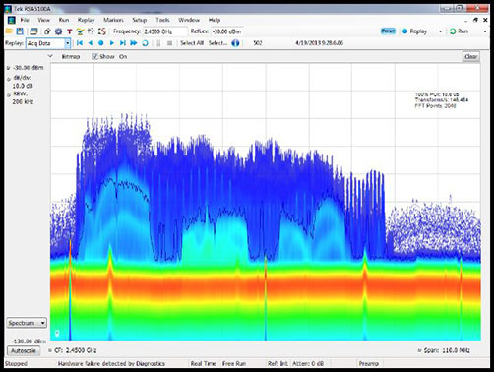Image resolution: width=494 pixels, height=372 pixels.
Task: Open the Markers menu
Action: pyautogui.click(x=113, y=20)
